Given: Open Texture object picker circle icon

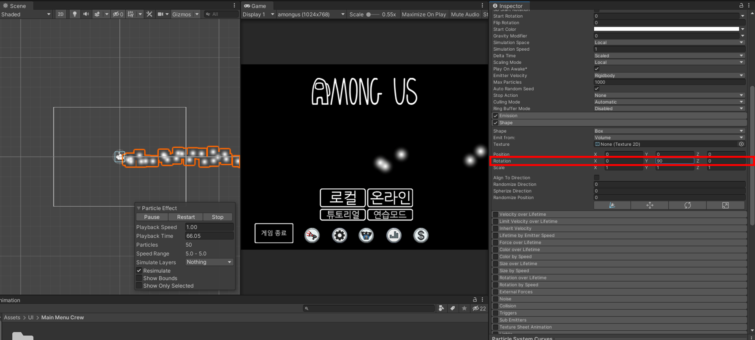Looking at the screenshot, I should click(x=741, y=144).
